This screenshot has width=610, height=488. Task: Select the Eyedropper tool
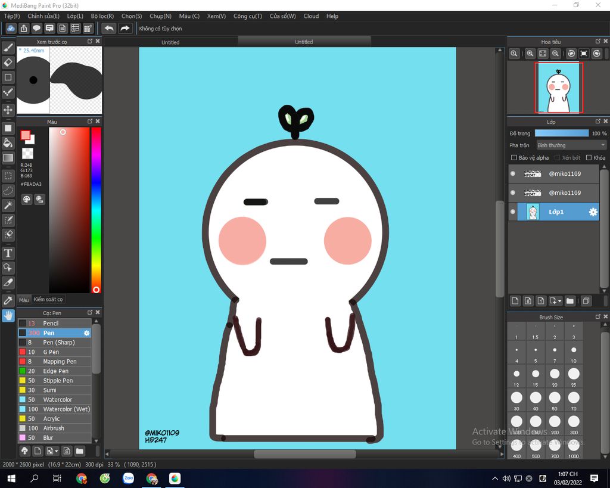click(x=8, y=300)
